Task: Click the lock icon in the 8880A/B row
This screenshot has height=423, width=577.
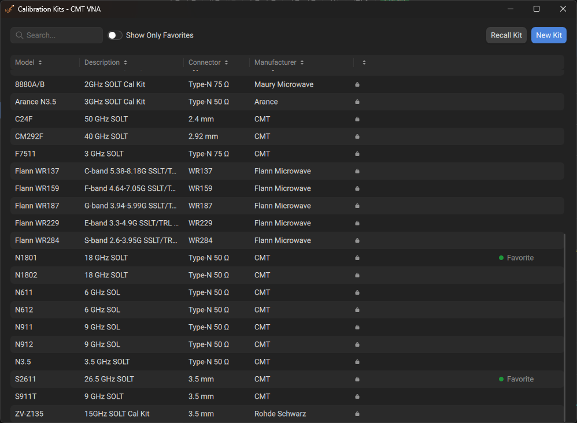Action: (357, 84)
